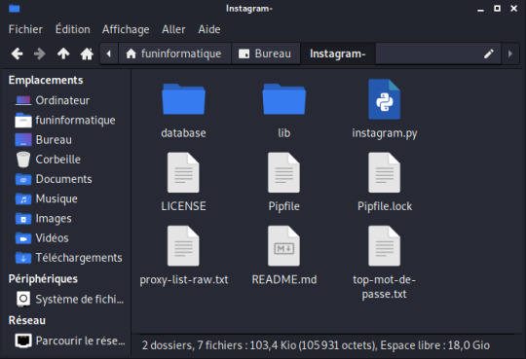The height and width of the screenshot is (359, 526).
Task: Go back with the left arrow button
Action: (17, 54)
